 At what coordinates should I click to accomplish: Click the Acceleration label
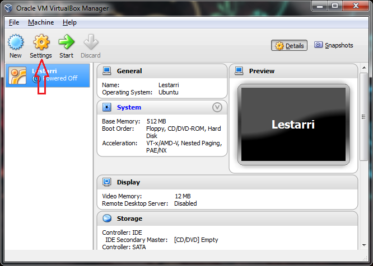(x=120, y=143)
